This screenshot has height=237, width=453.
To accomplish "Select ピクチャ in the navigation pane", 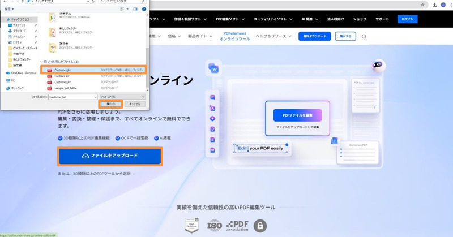I will coord(18,42).
